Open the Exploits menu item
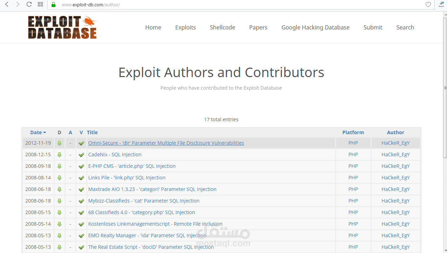 point(186,27)
